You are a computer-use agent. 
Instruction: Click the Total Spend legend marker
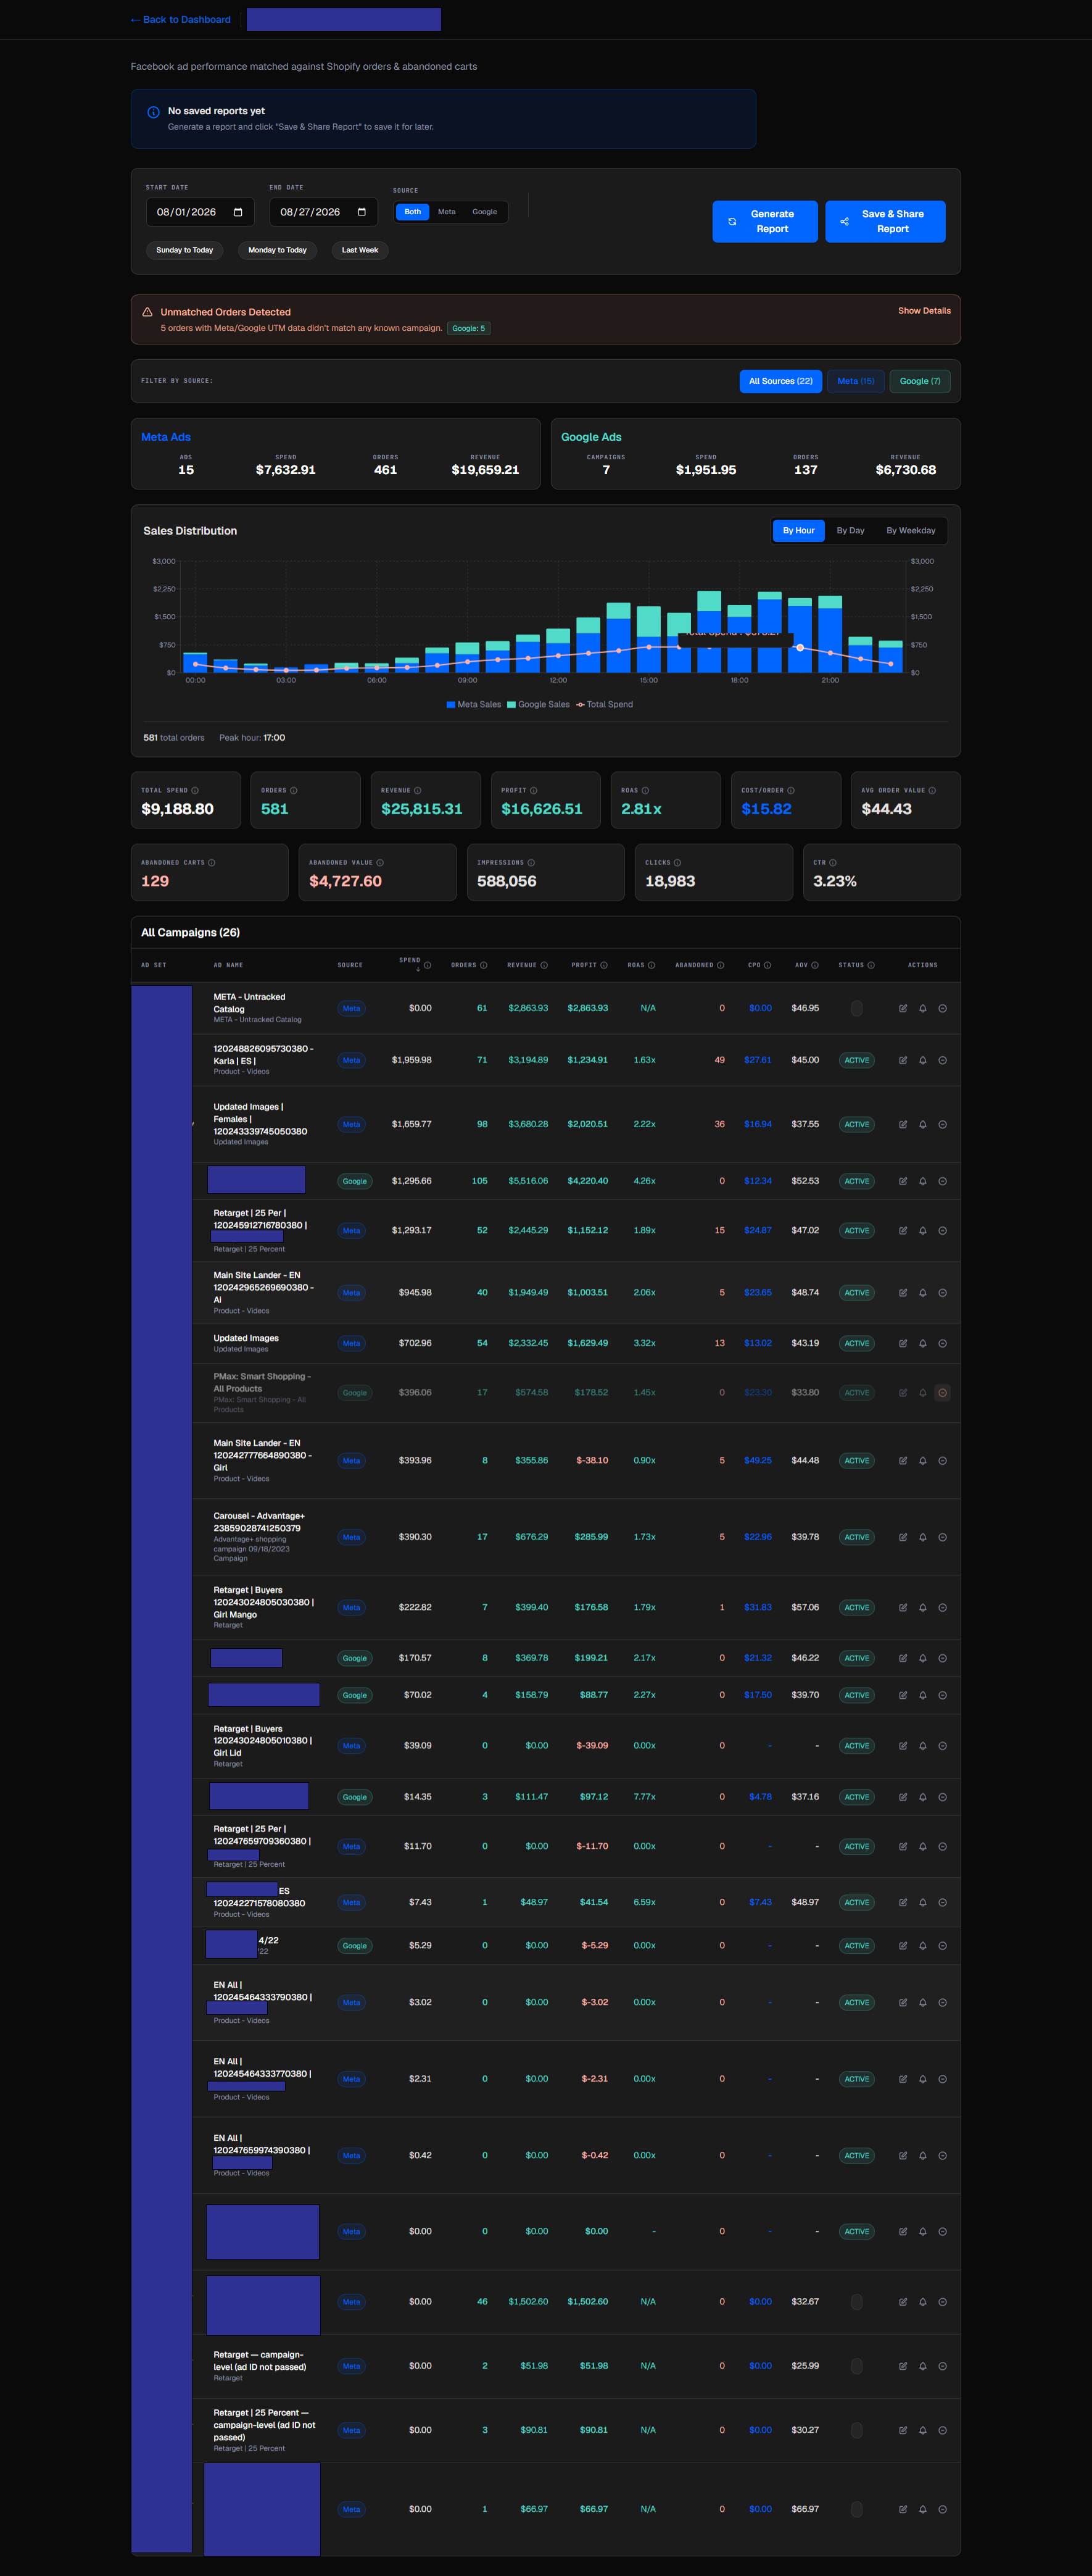(x=581, y=705)
